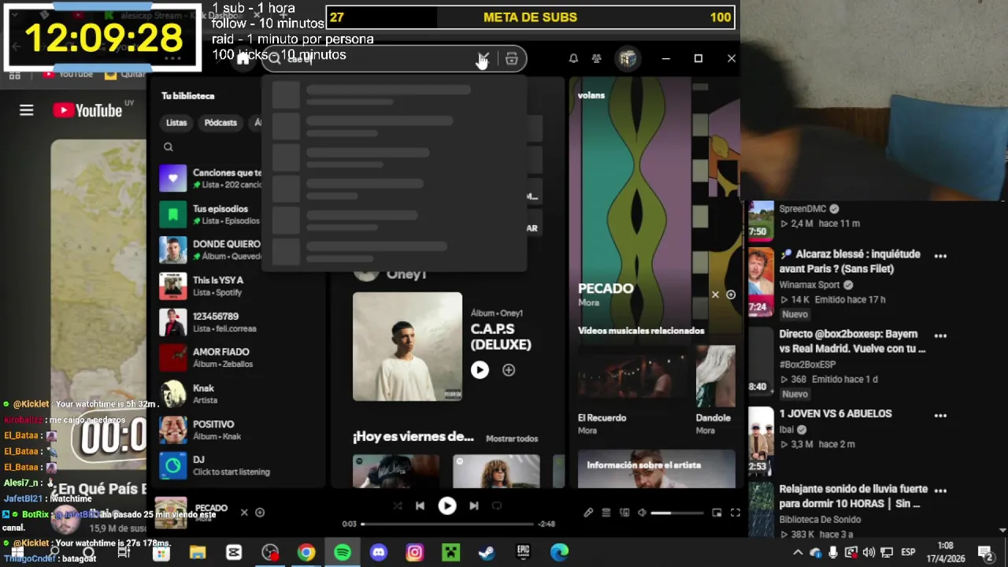Add now playing PECADO to liked songs
This screenshot has width=1008, height=567.
point(260,513)
